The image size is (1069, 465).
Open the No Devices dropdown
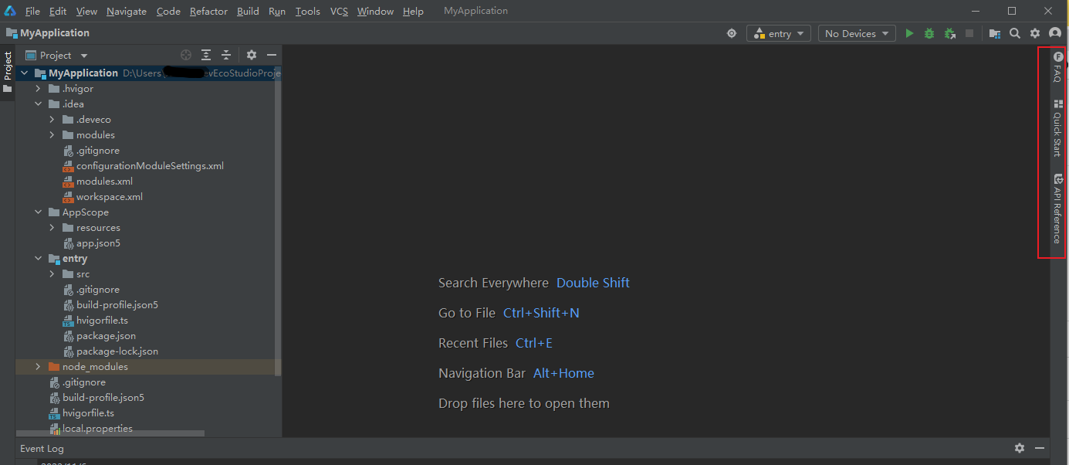tap(857, 33)
